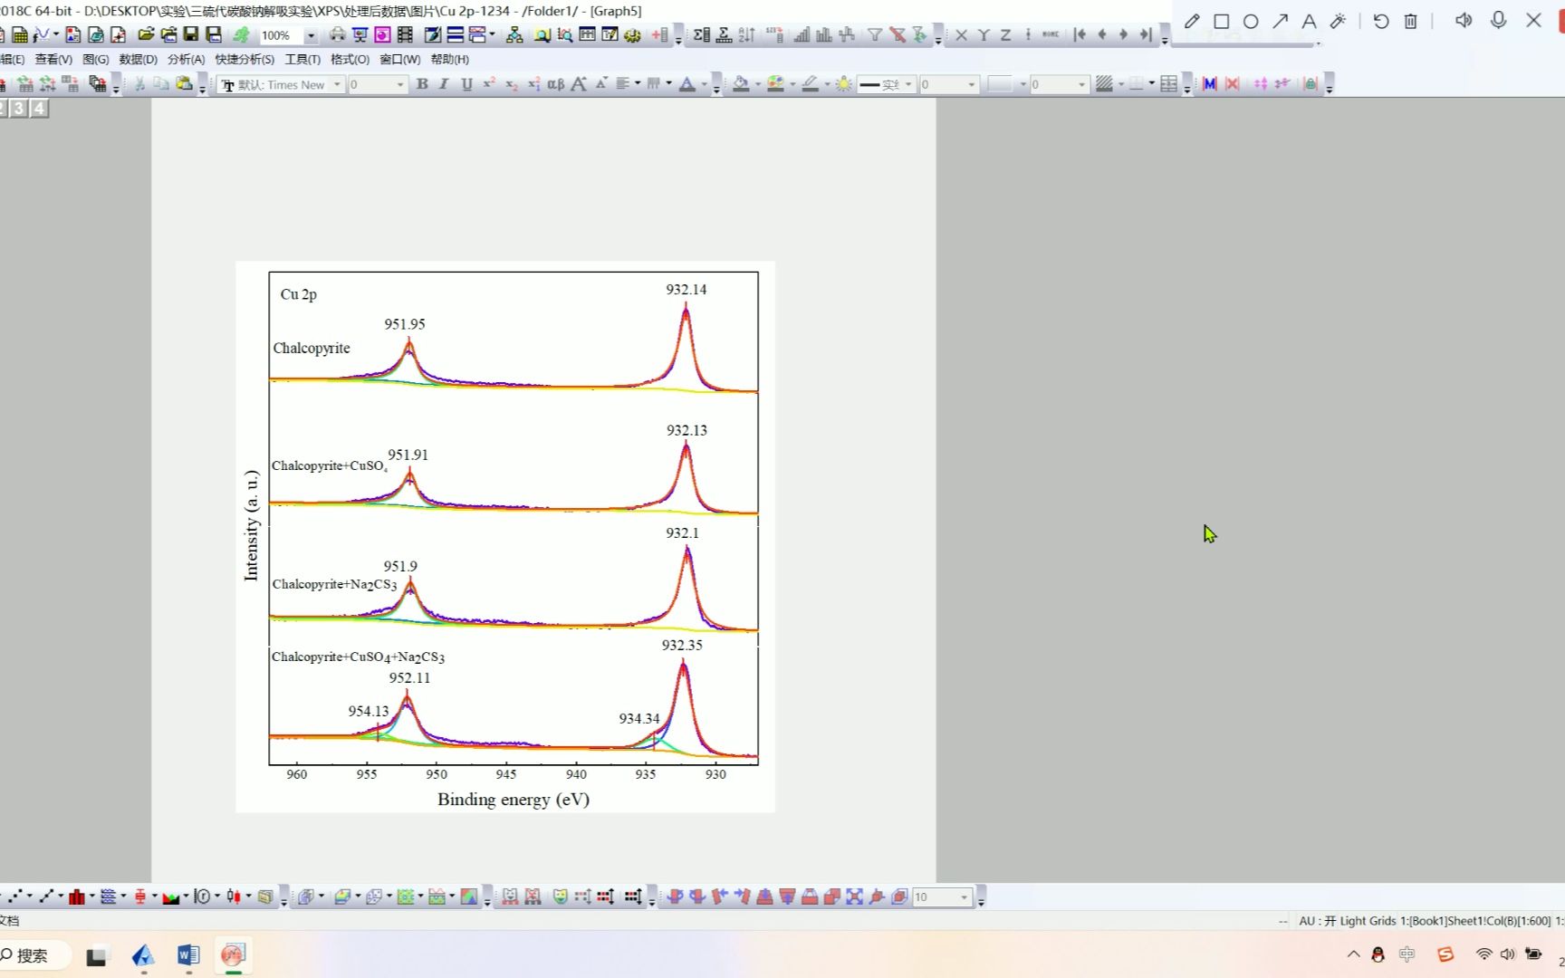Open Word from the taskbar

tap(188, 955)
